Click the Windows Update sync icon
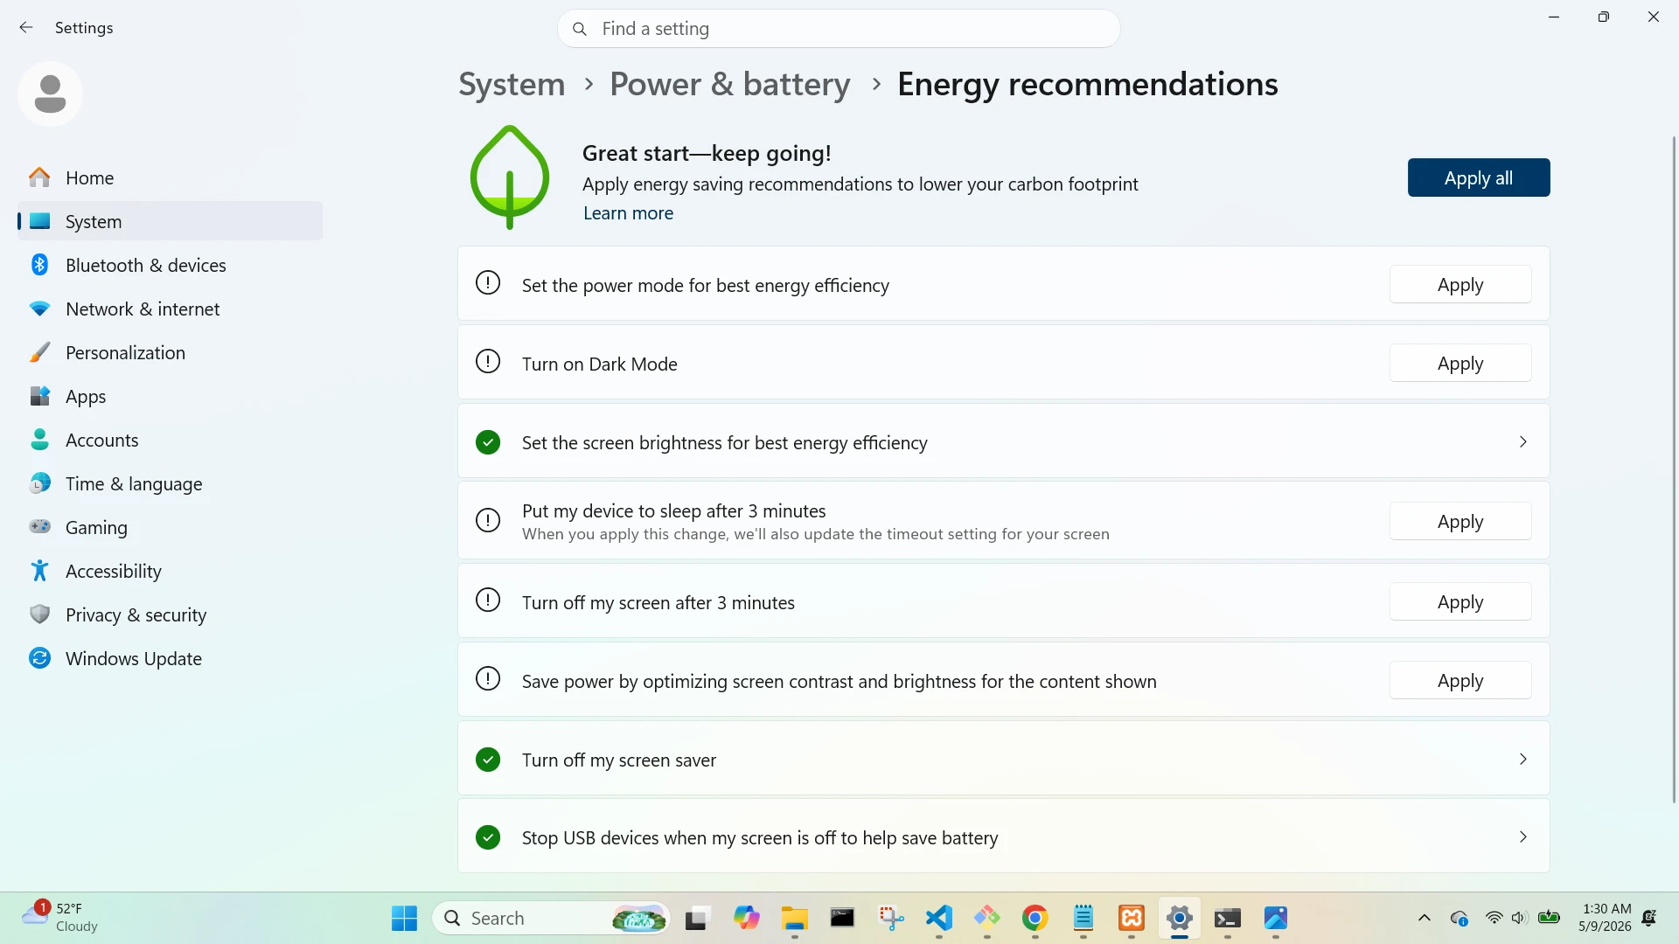The image size is (1679, 944). click(x=39, y=658)
